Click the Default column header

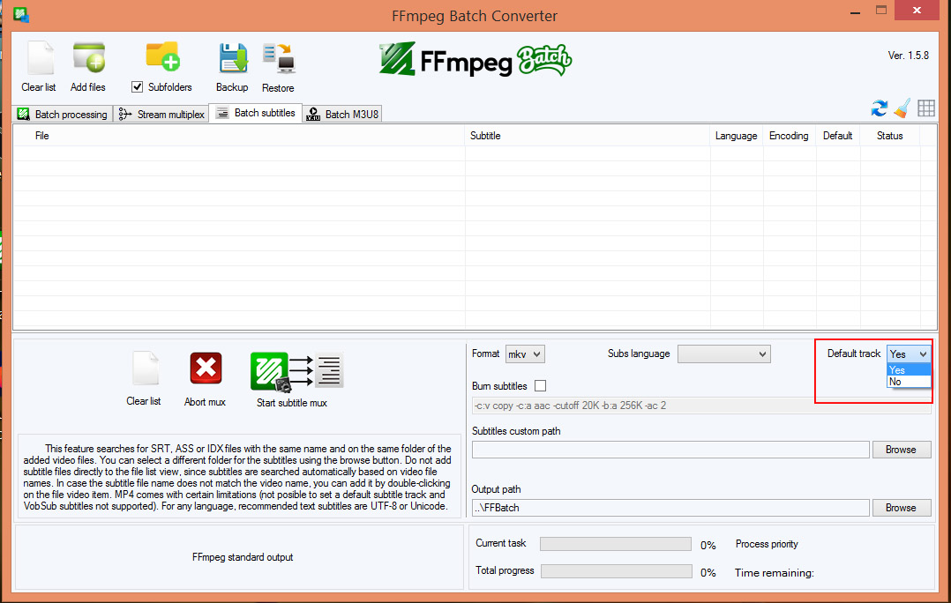point(837,136)
